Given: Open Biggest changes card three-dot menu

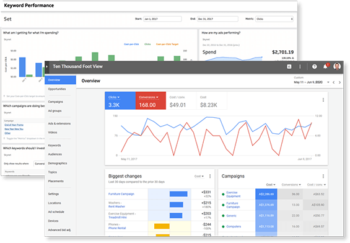Looking at the screenshot, I should point(210,176).
